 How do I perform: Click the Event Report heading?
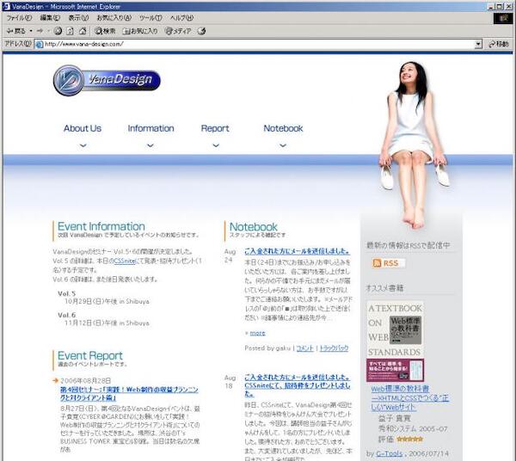tap(89, 355)
